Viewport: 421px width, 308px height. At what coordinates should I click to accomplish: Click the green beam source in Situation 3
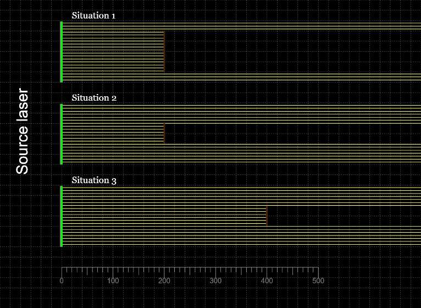(62, 216)
